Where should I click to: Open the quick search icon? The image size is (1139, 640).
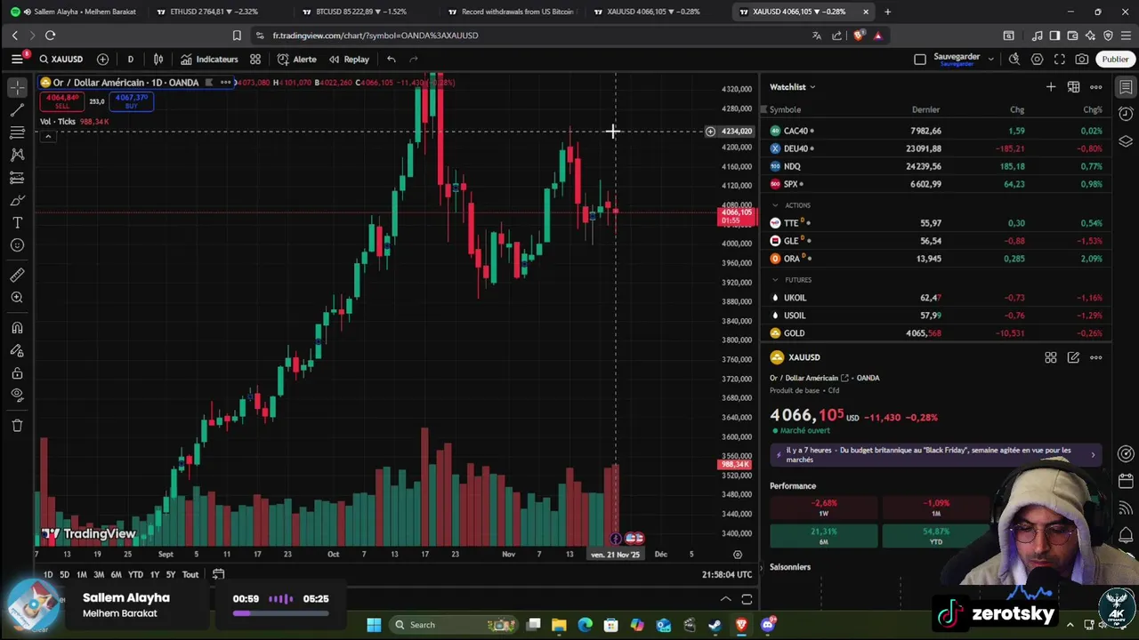pos(1014,60)
